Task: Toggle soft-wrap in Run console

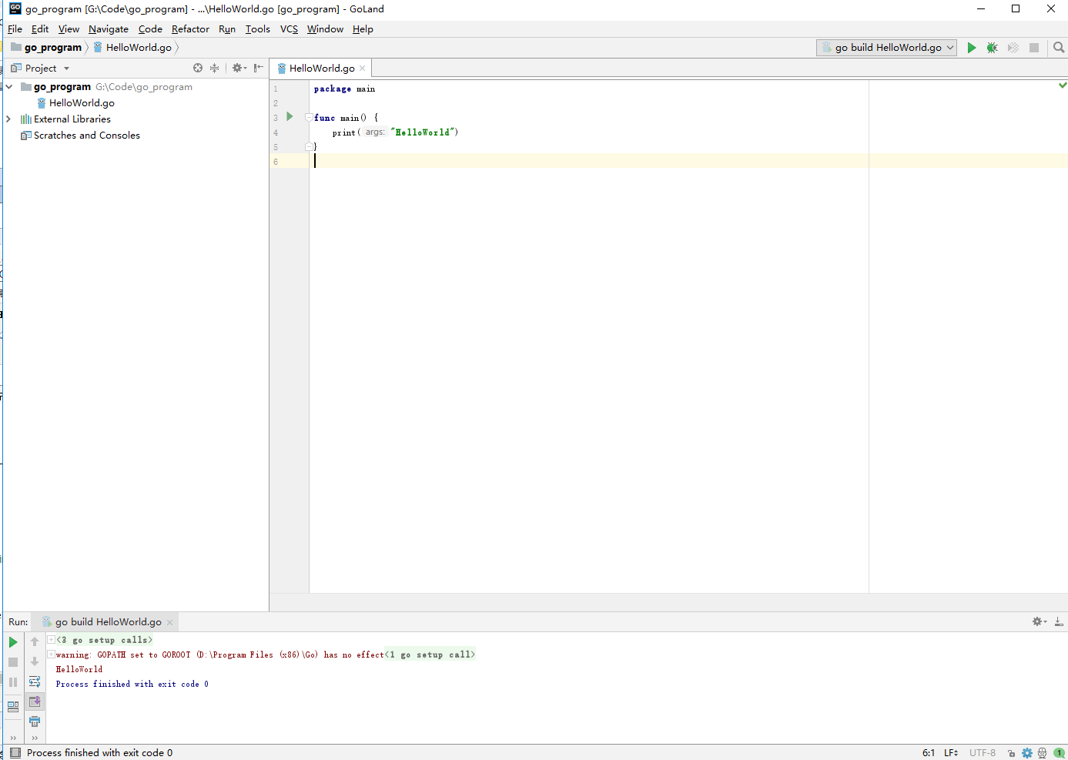Action: (35, 682)
